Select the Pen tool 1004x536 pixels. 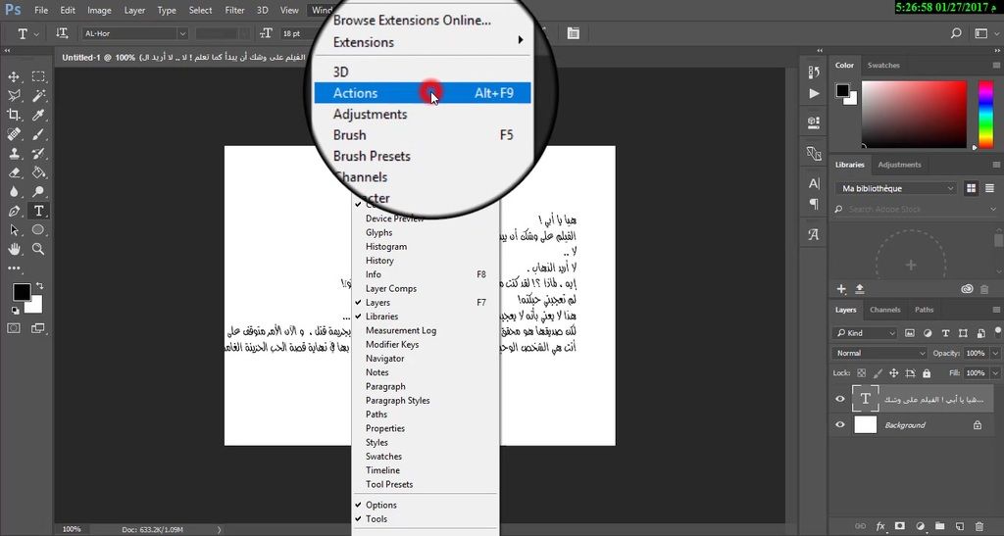tap(14, 211)
